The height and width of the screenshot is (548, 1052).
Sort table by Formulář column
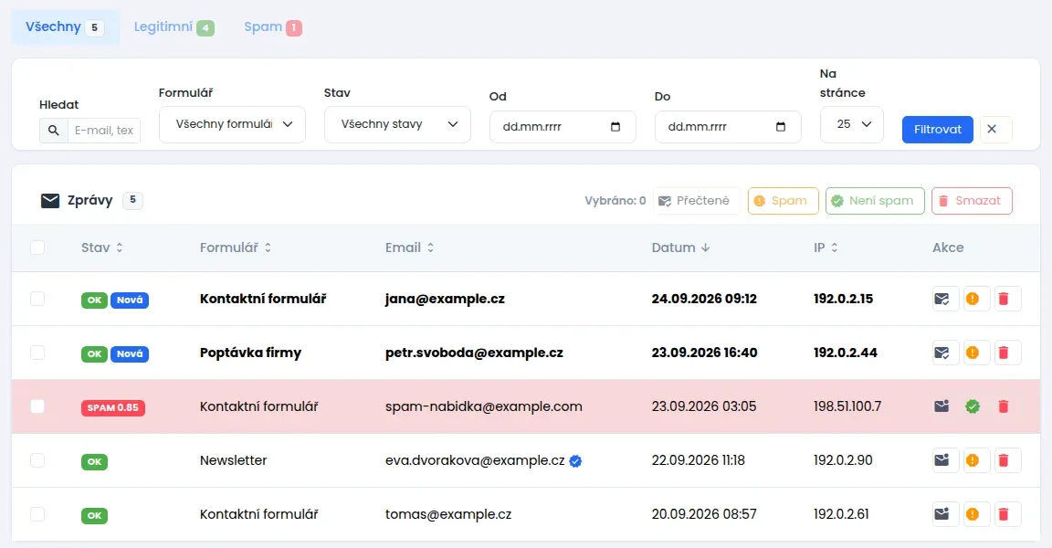coord(236,248)
